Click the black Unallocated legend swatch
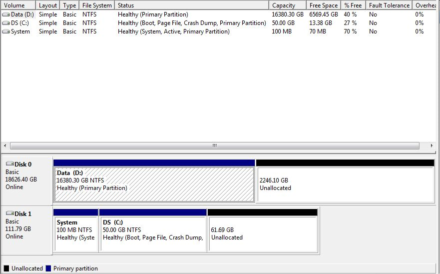The height and width of the screenshot is (274, 440). pos(6,268)
